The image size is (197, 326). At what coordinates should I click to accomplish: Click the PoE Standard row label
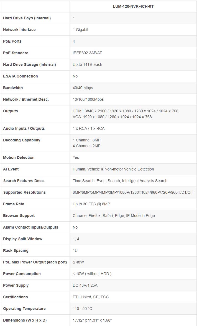tap(16, 53)
